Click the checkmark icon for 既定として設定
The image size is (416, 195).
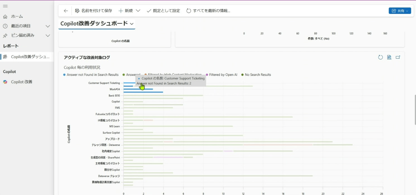(149, 11)
